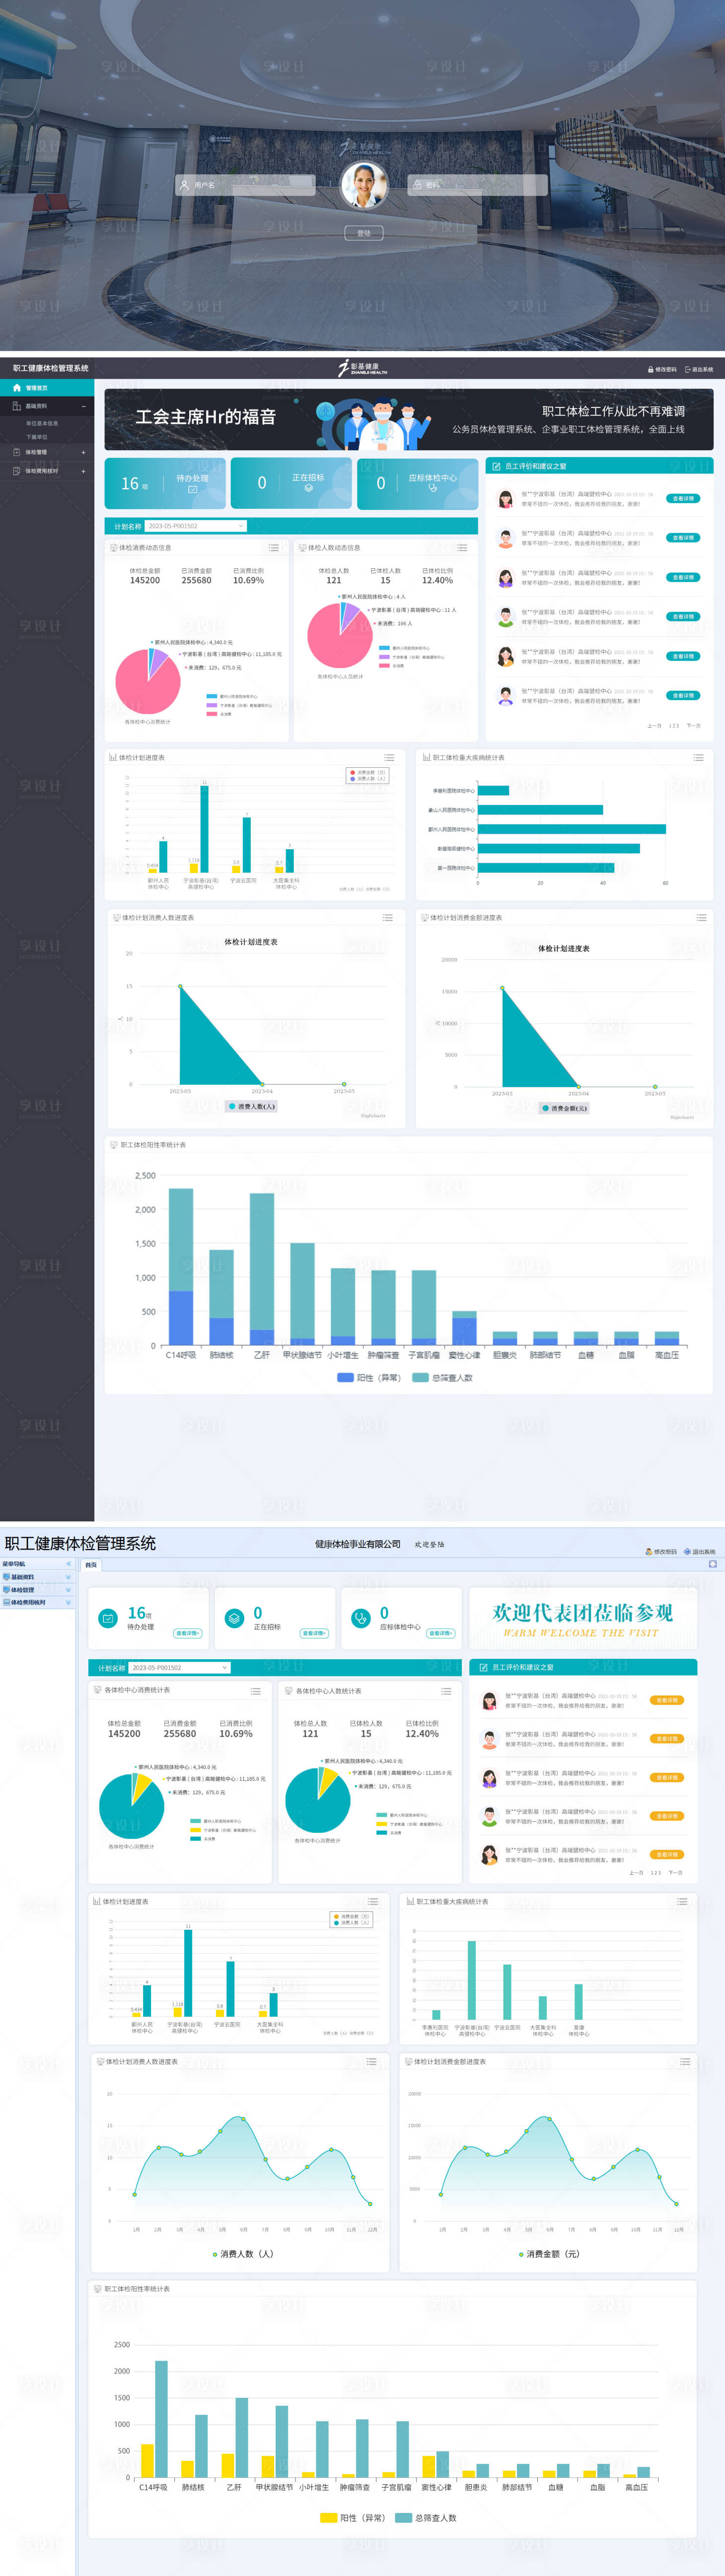Click the 登录 button on login page
This screenshot has height=2576, width=725.
364,233
